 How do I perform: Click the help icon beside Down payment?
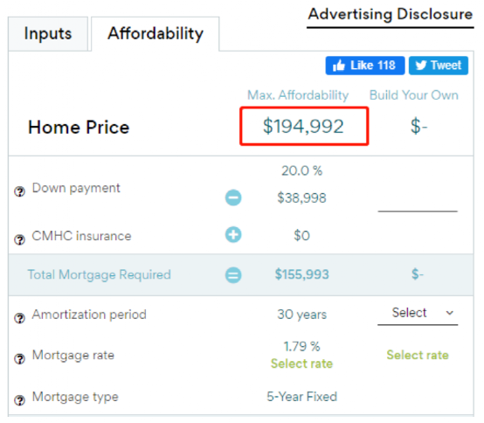coord(20,191)
